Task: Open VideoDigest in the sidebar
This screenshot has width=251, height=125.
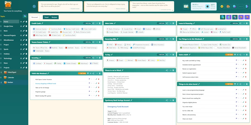Action: [x=12, y=72]
